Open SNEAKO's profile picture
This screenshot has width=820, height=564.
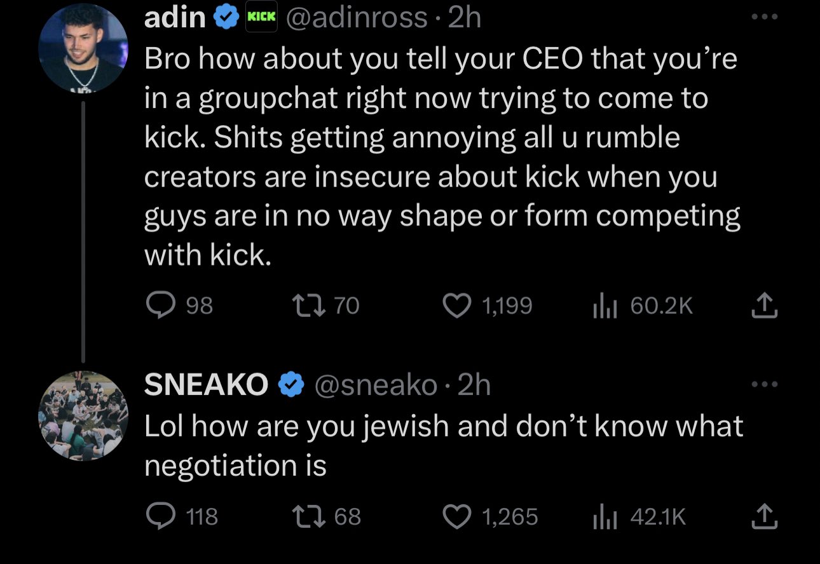(83, 415)
